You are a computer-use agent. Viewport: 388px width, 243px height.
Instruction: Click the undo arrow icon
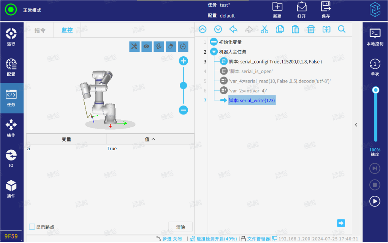[x=233, y=29]
